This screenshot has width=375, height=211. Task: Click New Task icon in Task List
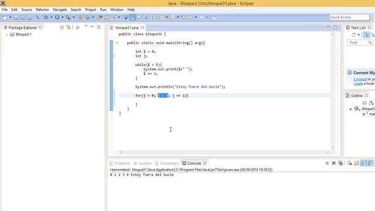(353, 35)
